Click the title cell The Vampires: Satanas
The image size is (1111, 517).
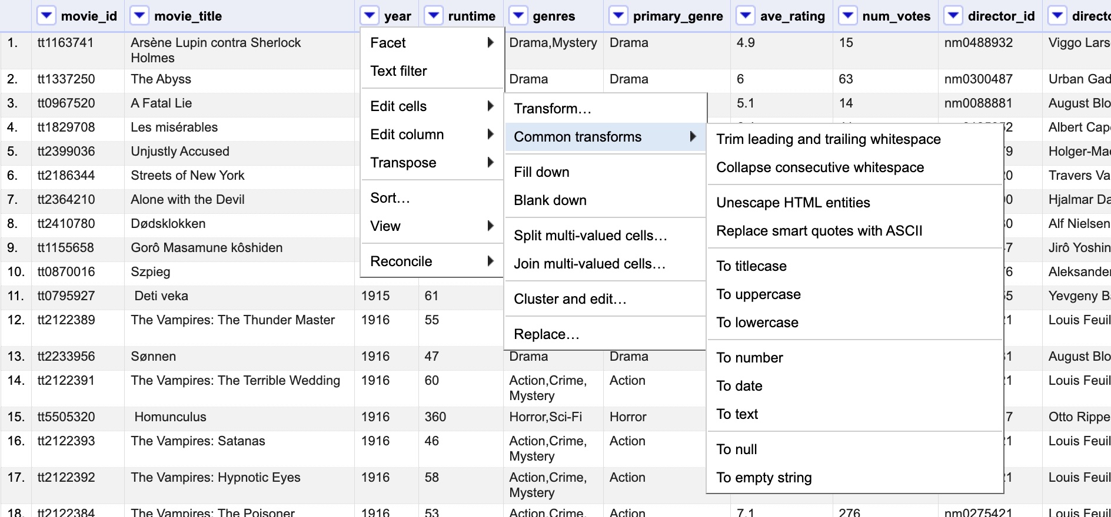(x=198, y=441)
